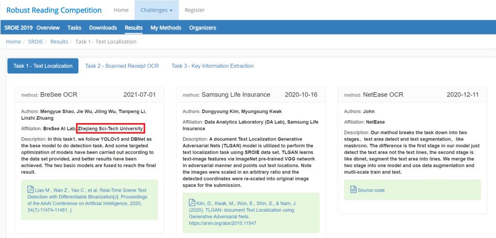The height and width of the screenshot is (238, 496).
Task: Click Zhejiang Sci-Tech University affiliation text
Action: click(111, 128)
